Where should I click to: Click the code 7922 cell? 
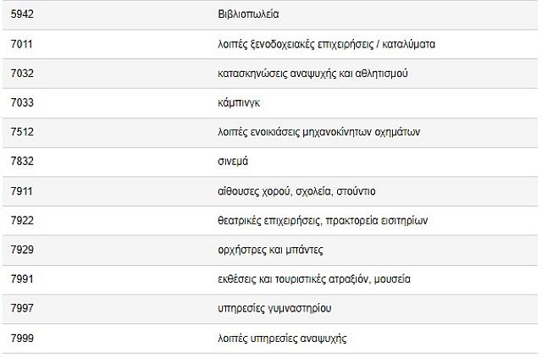pos(22,220)
